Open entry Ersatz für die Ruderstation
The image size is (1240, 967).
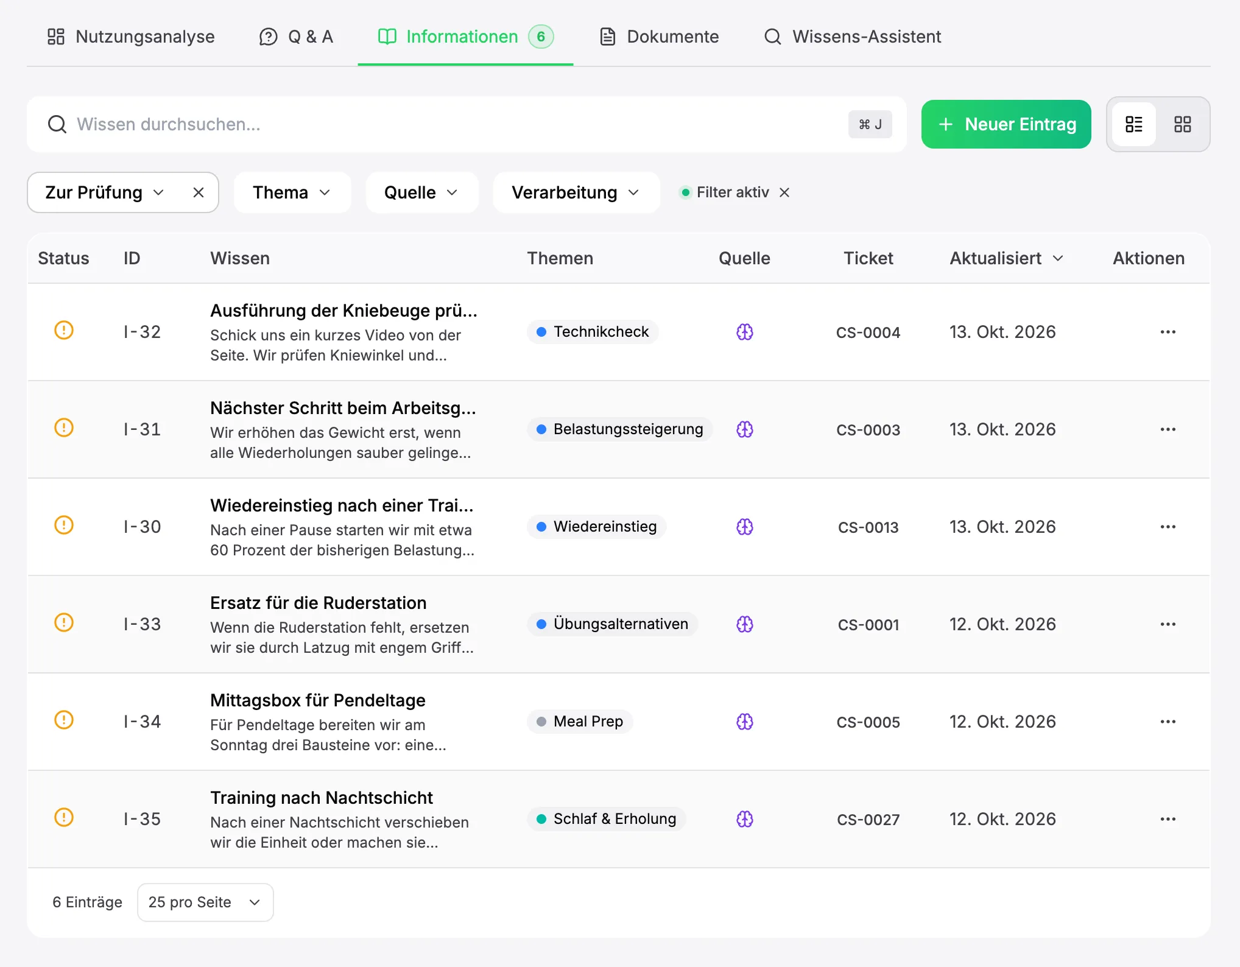318,603
